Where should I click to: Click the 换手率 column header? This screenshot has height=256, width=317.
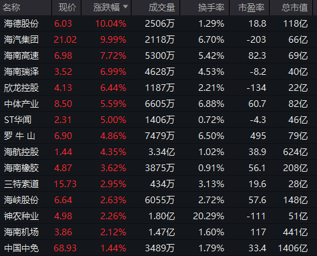(211, 7)
